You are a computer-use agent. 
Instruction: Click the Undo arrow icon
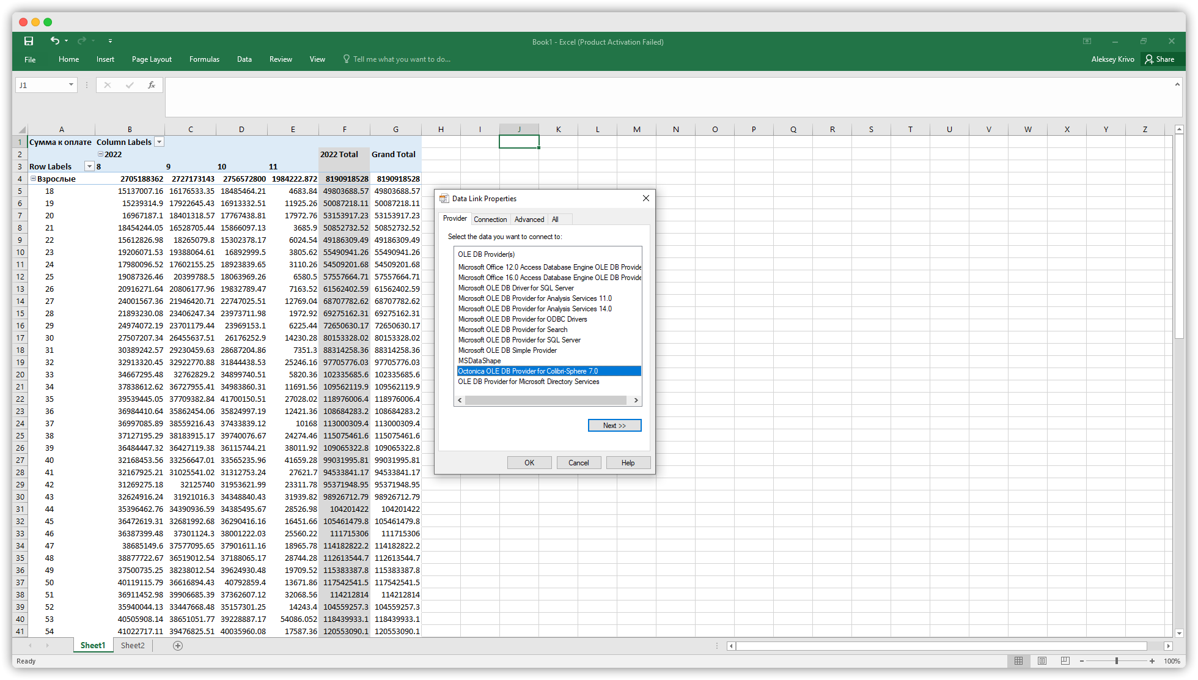click(55, 41)
